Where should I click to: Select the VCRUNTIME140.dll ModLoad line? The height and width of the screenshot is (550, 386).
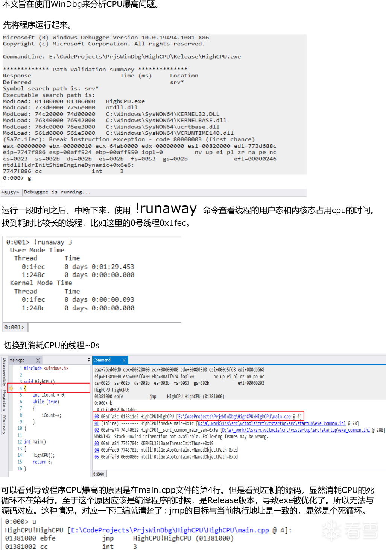tap(118, 133)
